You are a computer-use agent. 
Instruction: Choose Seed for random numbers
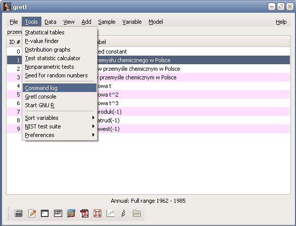pos(60,75)
